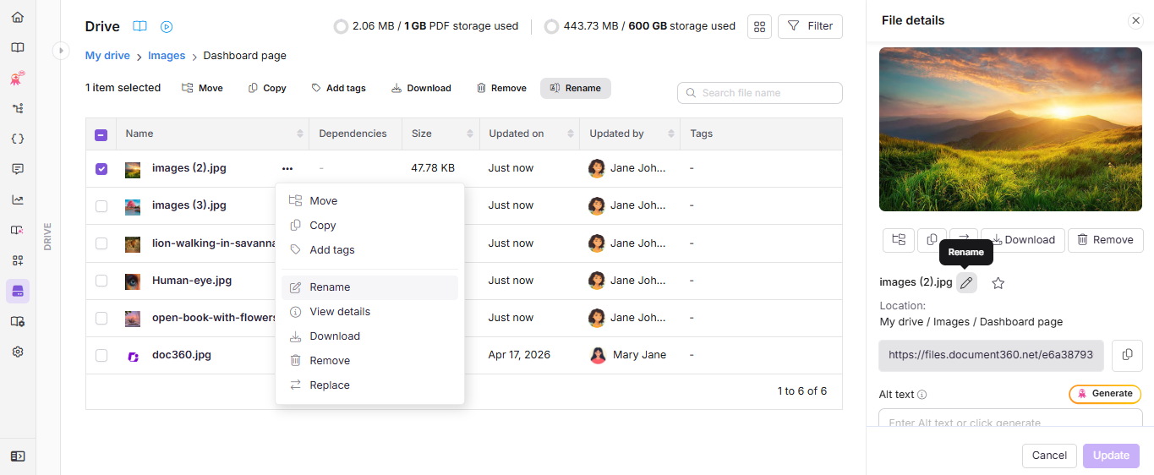
Task: Check the doc360.jpg checkbox
Action: [101, 355]
